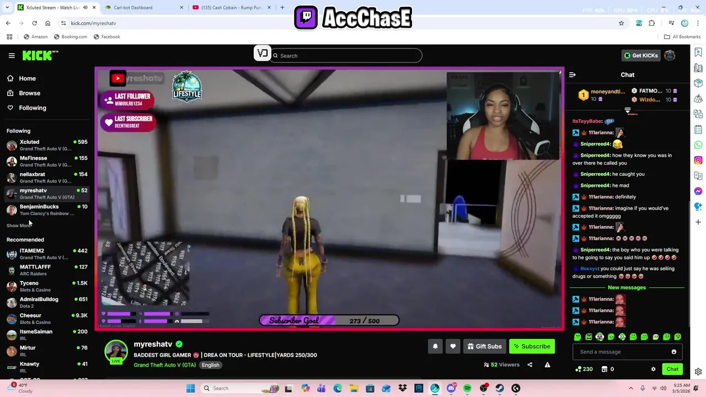Image resolution: width=706 pixels, height=397 pixels.
Task: Click the Gift Subs button
Action: (x=484, y=346)
